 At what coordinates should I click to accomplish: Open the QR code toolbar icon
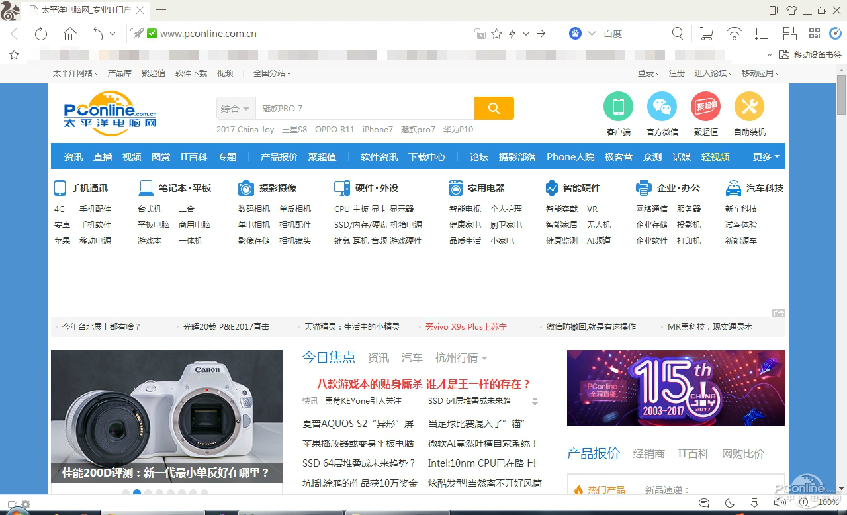(x=815, y=34)
